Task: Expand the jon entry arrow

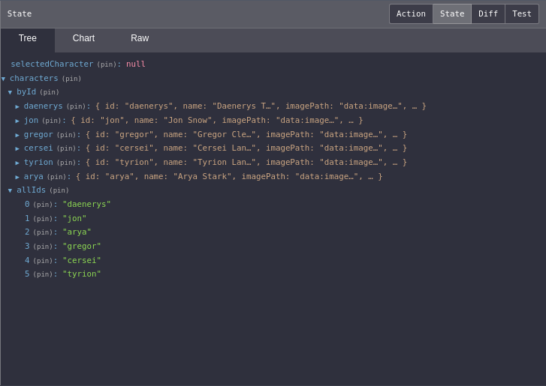Action: (17, 121)
